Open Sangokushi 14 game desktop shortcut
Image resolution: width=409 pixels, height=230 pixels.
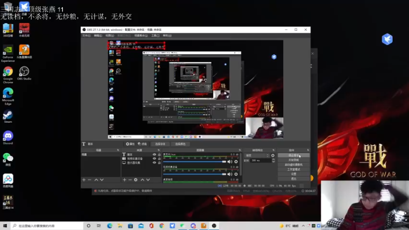pos(8,202)
